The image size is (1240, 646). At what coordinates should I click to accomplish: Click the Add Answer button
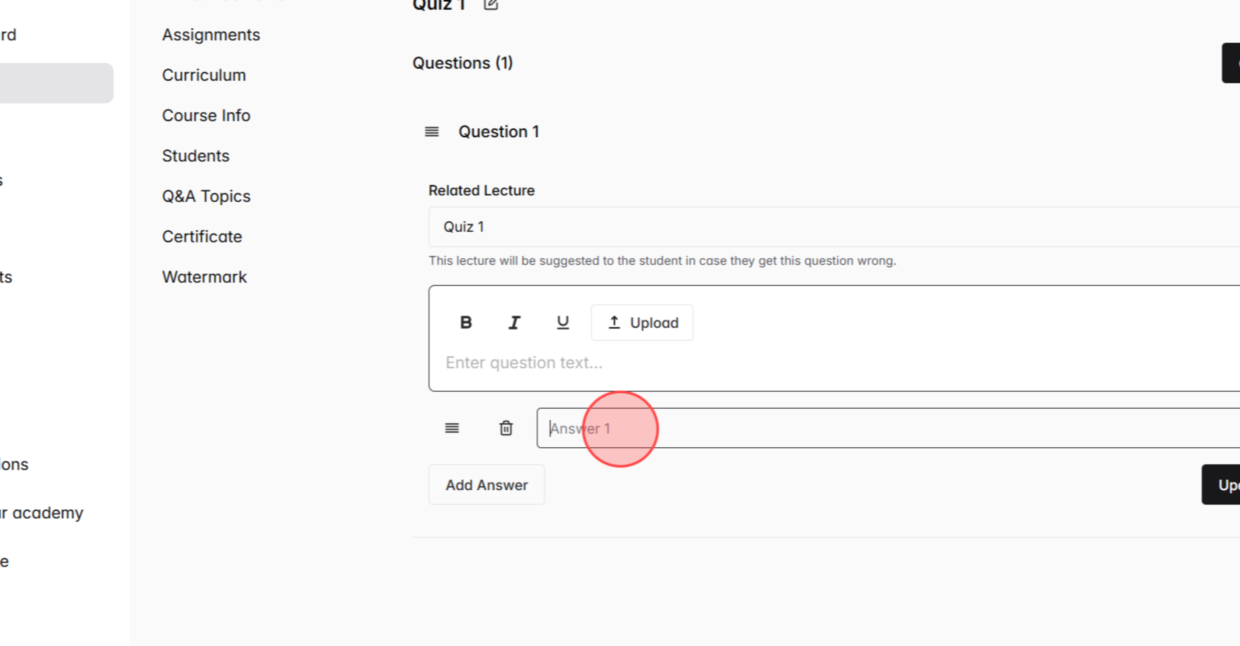click(x=486, y=484)
